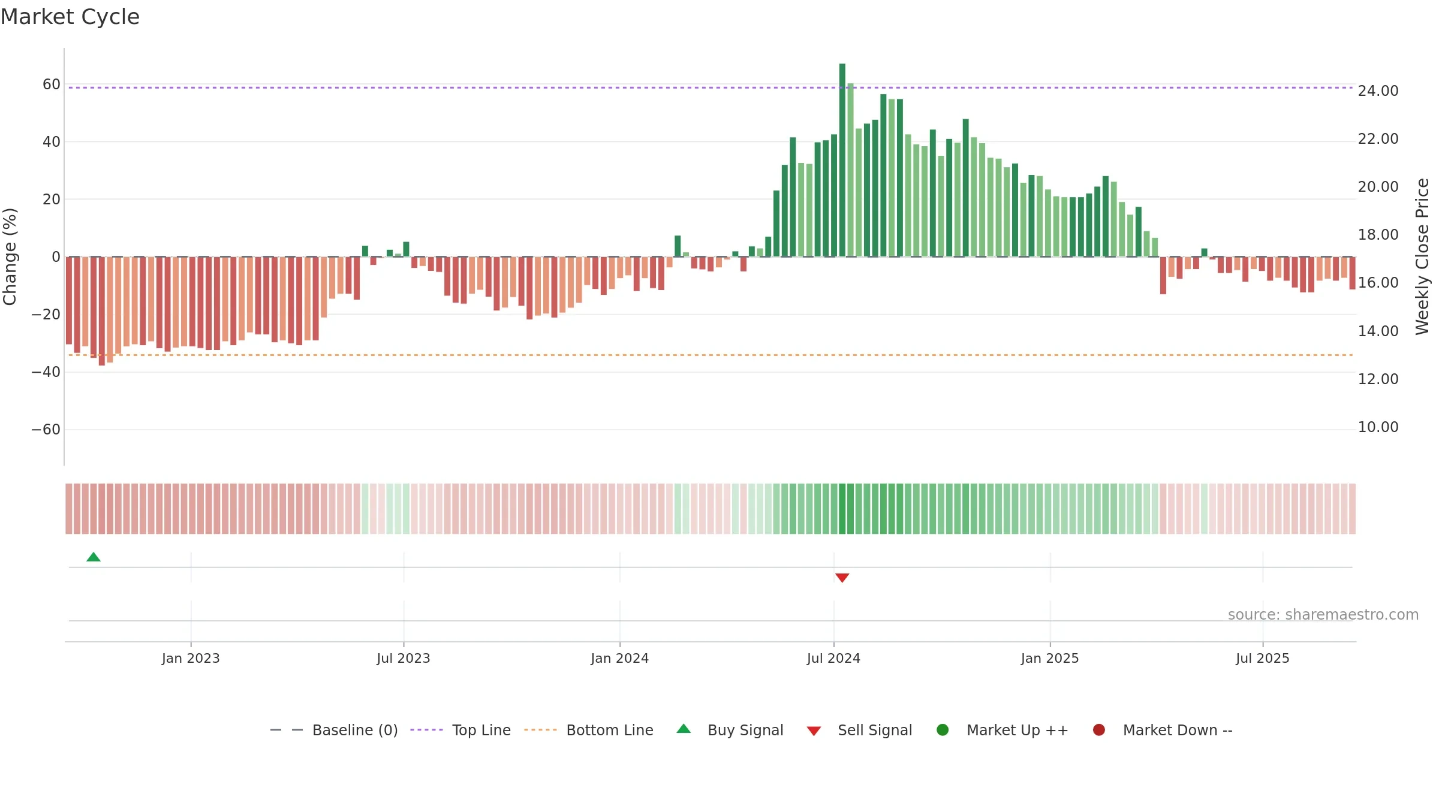
Task: Click the 24.00 price axis label
Action: pyautogui.click(x=1378, y=91)
